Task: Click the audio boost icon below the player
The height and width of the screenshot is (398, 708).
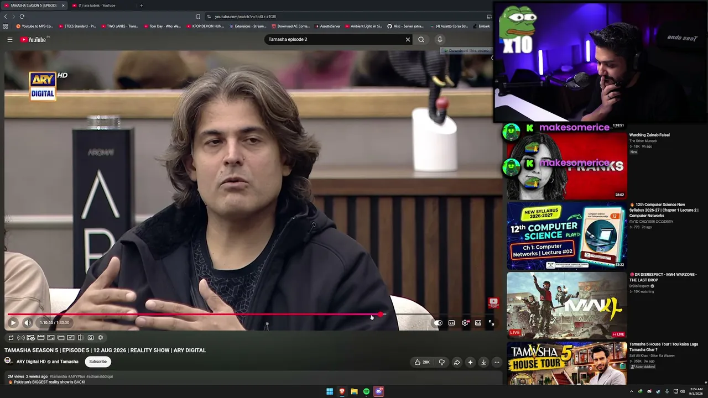Action: [x=21, y=338]
